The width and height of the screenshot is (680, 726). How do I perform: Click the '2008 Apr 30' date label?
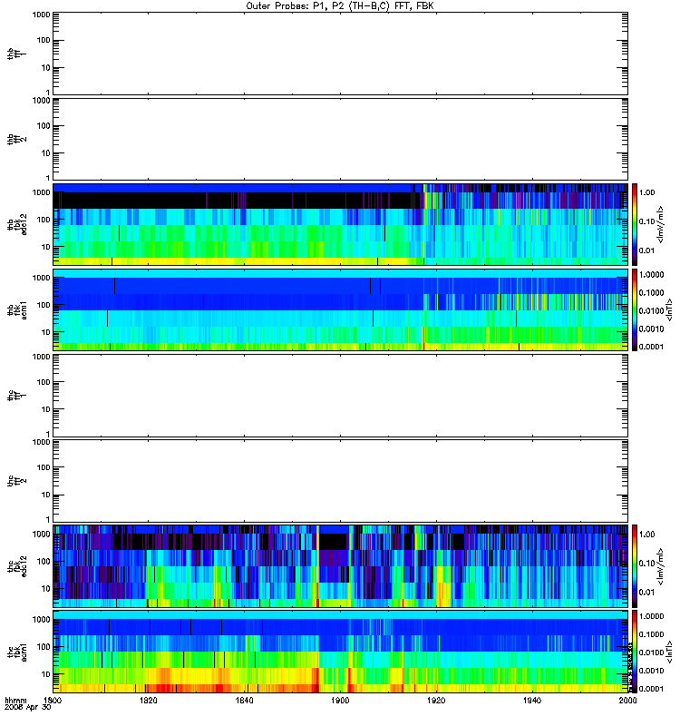(28, 707)
